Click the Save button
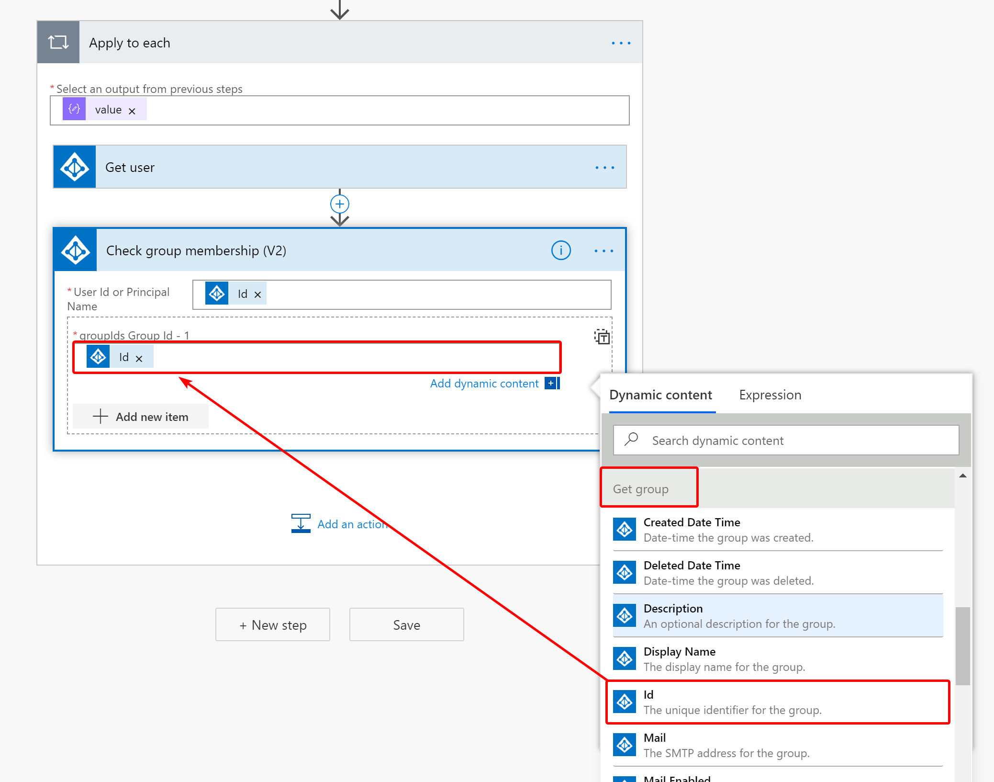The height and width of the screenshot is (782, 994). [406, 624]
